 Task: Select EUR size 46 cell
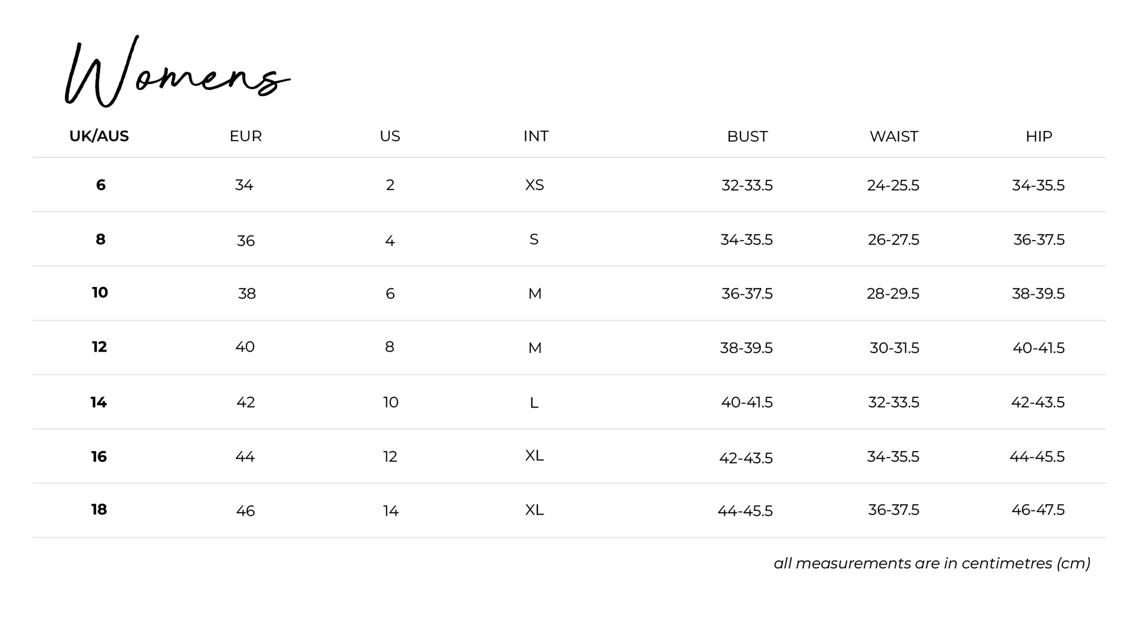tap(245, 511)
